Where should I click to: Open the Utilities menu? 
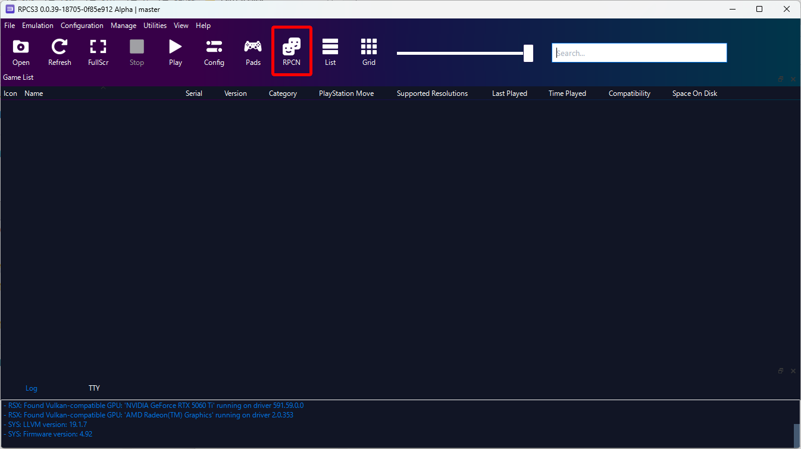pos(155,26)
